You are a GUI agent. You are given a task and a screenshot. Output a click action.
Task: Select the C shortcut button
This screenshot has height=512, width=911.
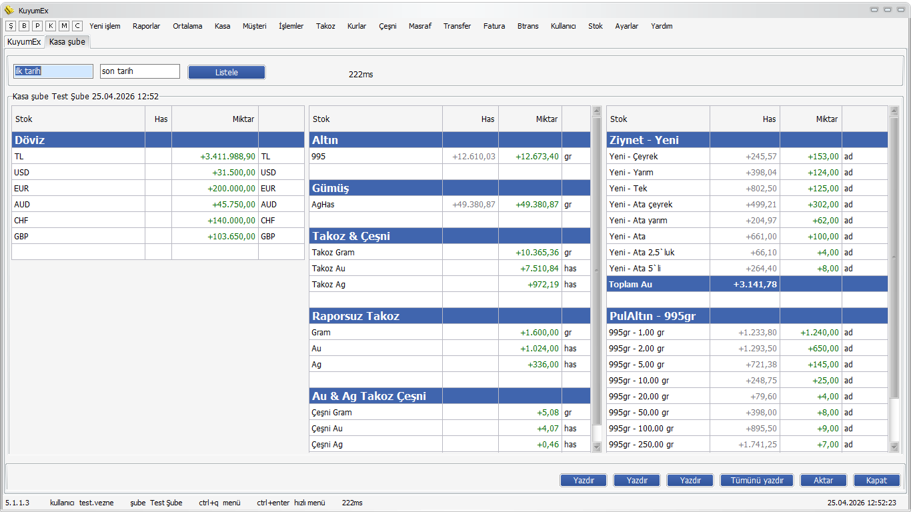(77, 26)
